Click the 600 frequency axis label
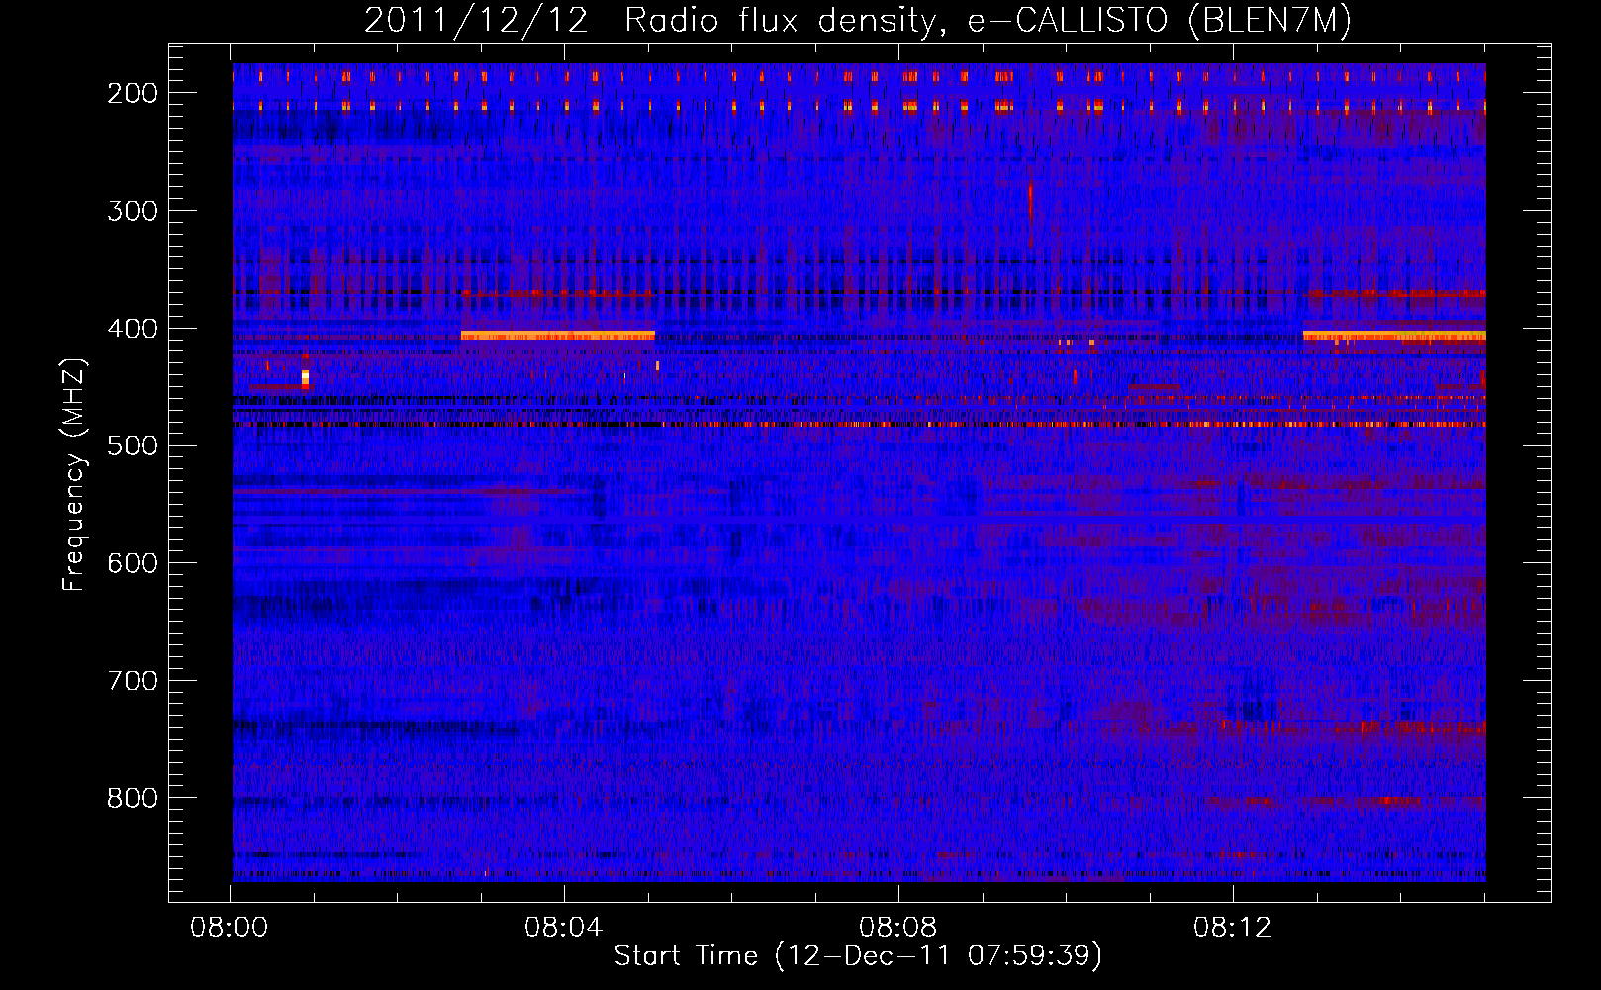Screen dimensions: 1601x990 tap(132, 563)
